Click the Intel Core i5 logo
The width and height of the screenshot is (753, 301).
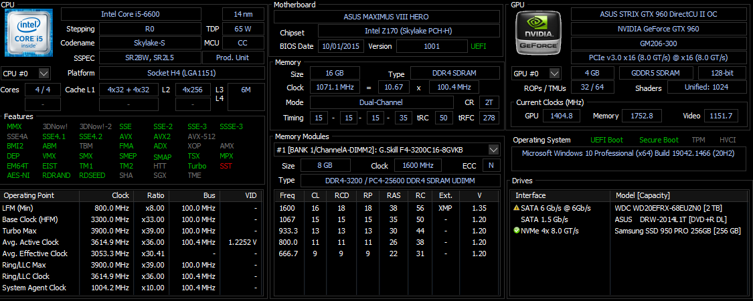coord(28,33)
